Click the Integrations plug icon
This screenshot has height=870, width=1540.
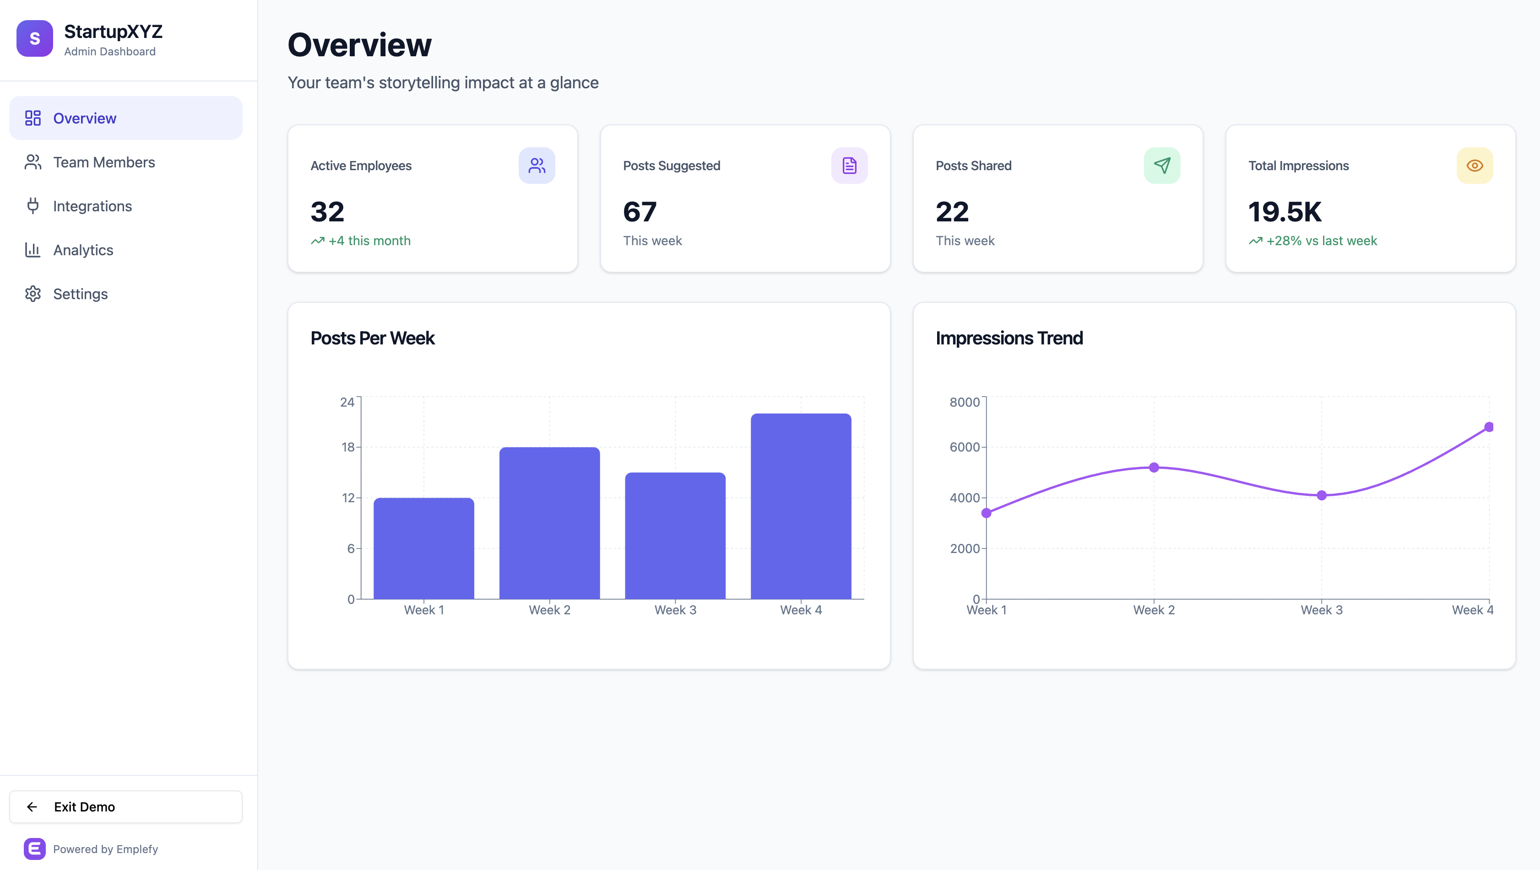point(33,205)
